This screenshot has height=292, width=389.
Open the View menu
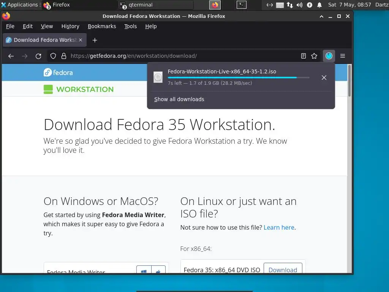point(47,26)
